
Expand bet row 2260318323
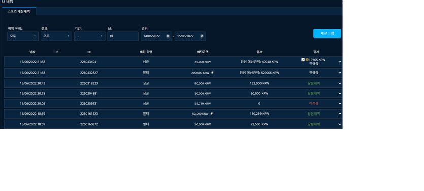point(340,83)
